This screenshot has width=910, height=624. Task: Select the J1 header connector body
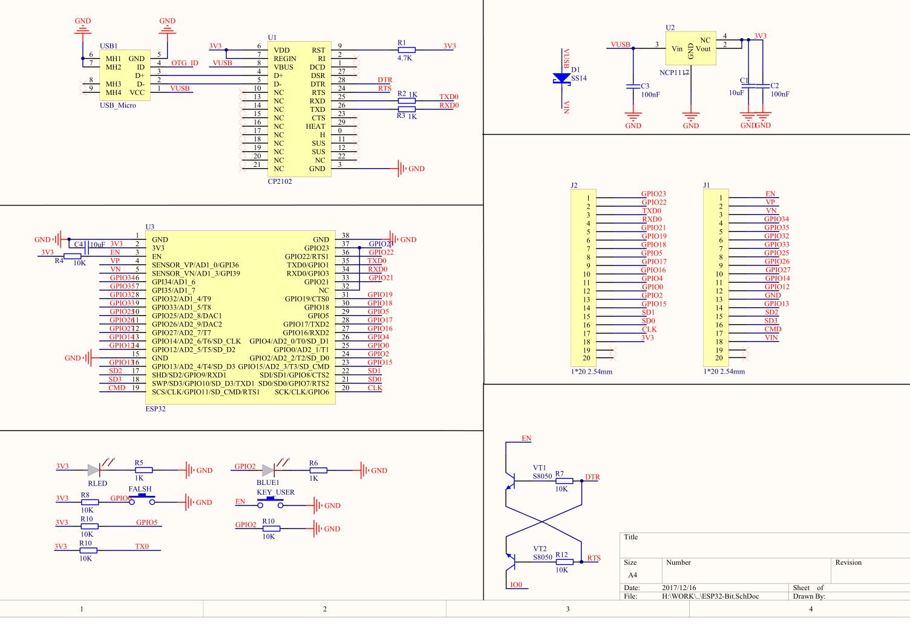(715, 277)
